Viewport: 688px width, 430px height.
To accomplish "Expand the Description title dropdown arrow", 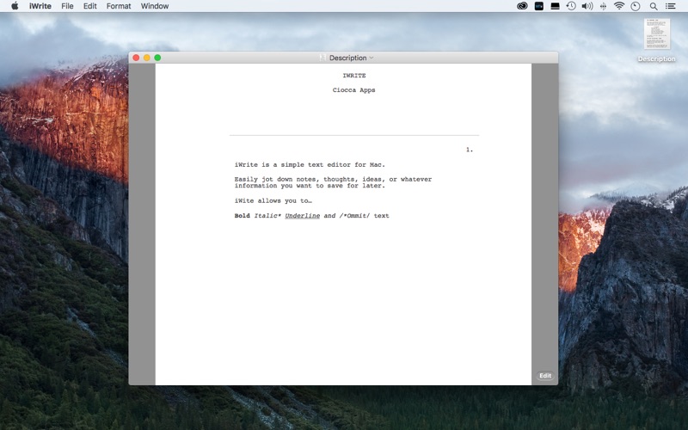I will click(x=372, y=58).
